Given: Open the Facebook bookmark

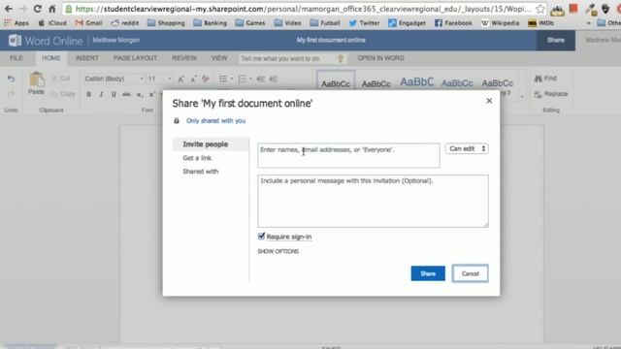Looking at the screenshot, I should [453, 23].
